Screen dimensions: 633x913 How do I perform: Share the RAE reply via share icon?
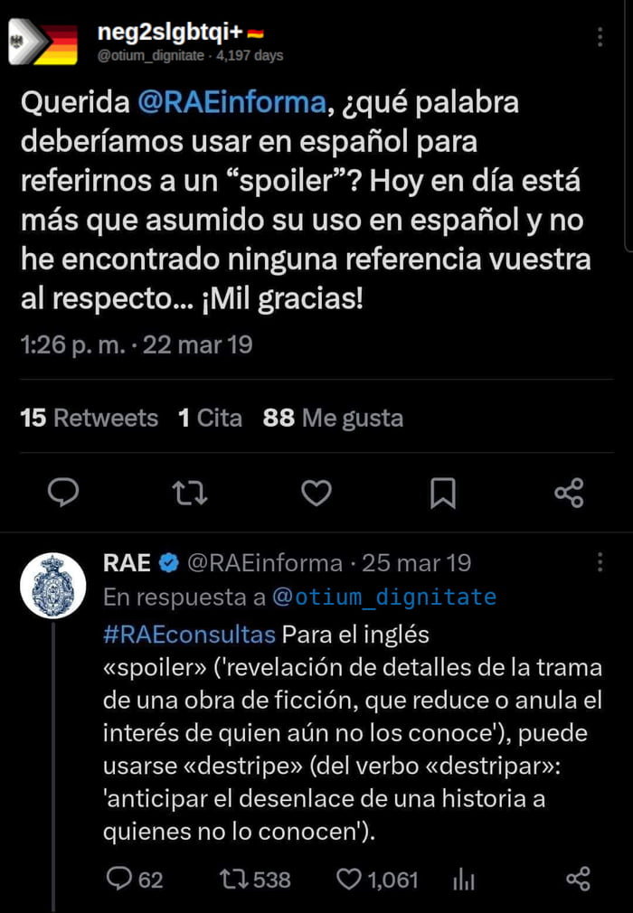pos(578,879)
